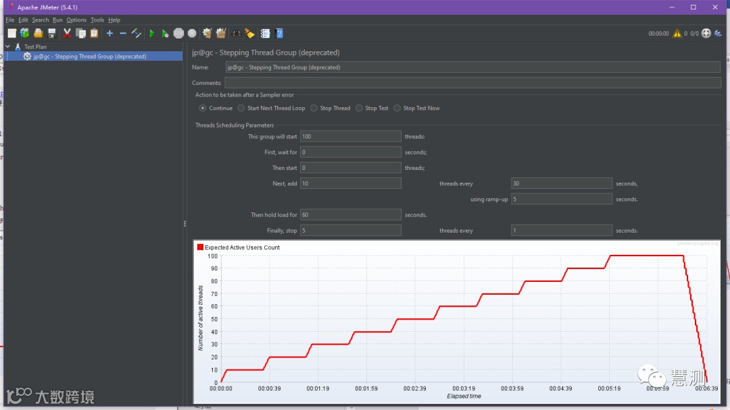The height and width of the screenshot is (410, 730).
Task: Start the test with the green play icon
Action: point(152,33)
